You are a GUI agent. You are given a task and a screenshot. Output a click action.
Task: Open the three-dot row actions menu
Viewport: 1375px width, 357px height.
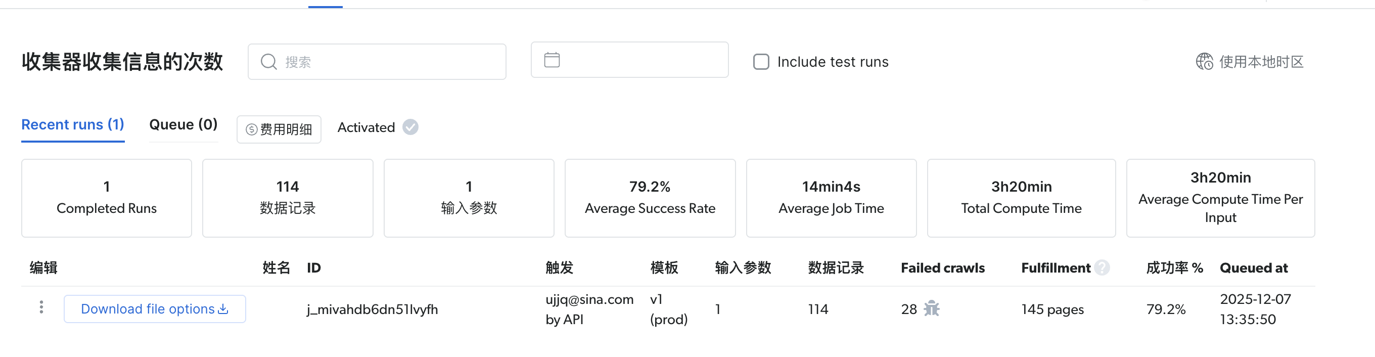tap(41, 307)
